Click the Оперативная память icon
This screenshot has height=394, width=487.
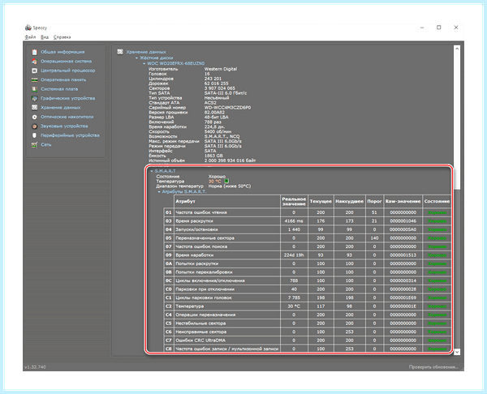(x=34, y=80)
